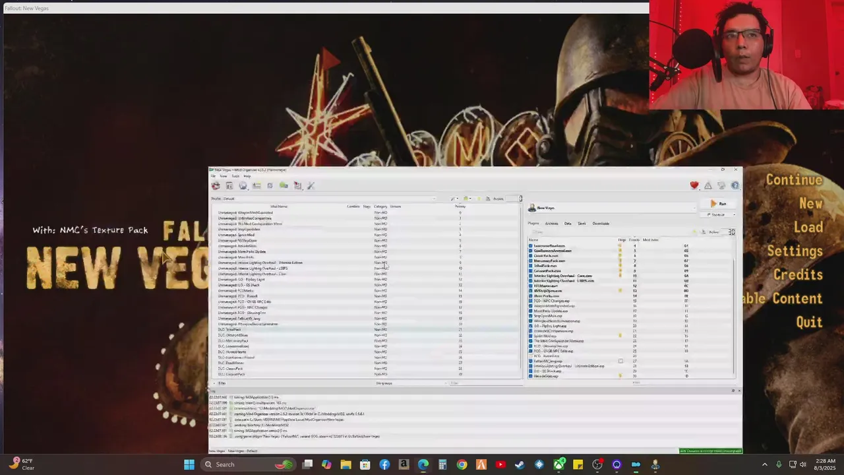Open Google Chrome from the taskbar
The height and width of the screenshot is (475, 844).
pos(462,464)
